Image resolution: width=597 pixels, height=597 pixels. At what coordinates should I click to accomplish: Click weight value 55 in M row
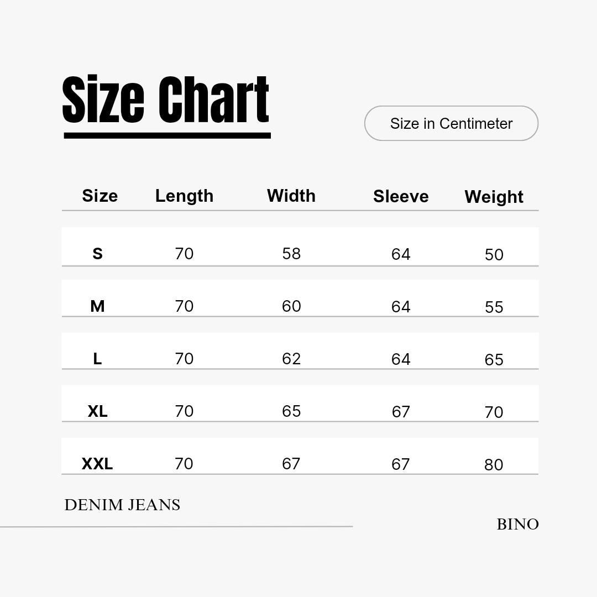(494, 307)
